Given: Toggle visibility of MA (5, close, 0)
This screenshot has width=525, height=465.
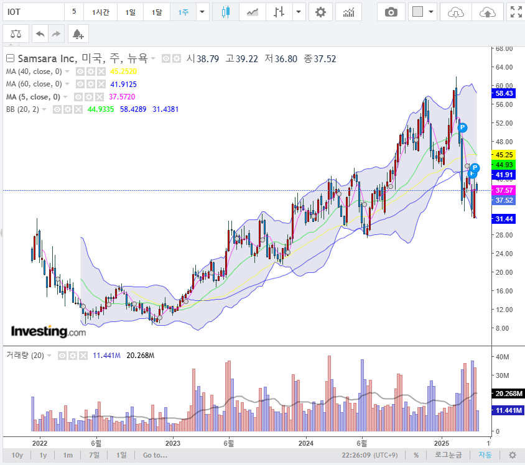Looking at the screenshot, I should point(78,97).
